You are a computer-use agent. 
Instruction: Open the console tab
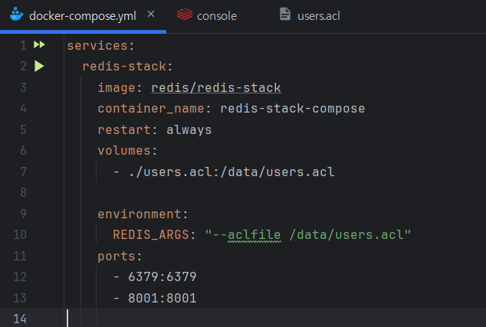tap(217, 16)
